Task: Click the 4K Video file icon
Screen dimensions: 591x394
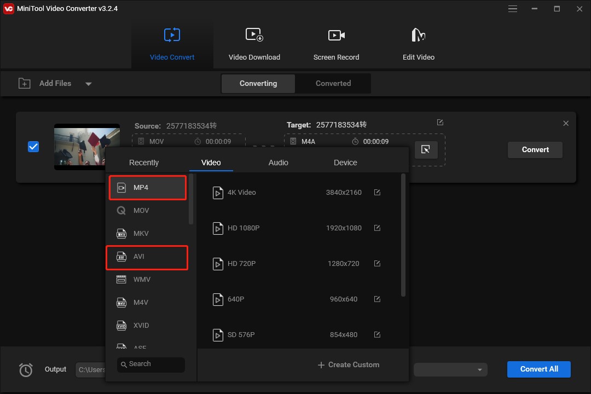Action: point(218,193)
